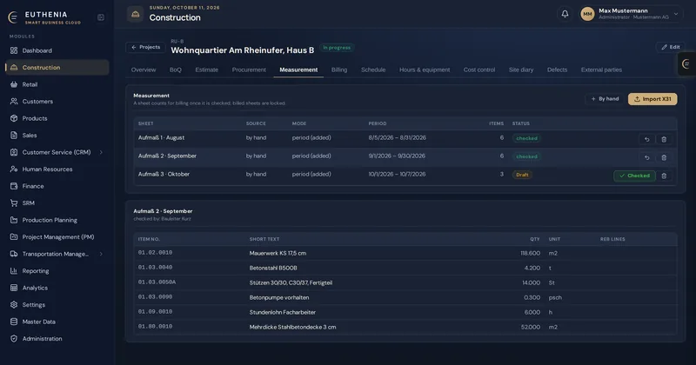Open the SRM cart icon
The height and width of the screenshot is (365, 696).
click(x=14, y=203)
